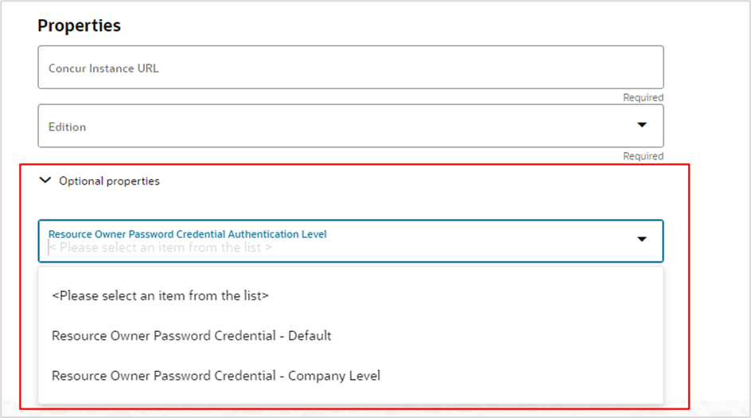This screenshot has width=751, height=418.
Task: Pick Resource Owner Password Credential - Company Level
Action: (216, 375)
